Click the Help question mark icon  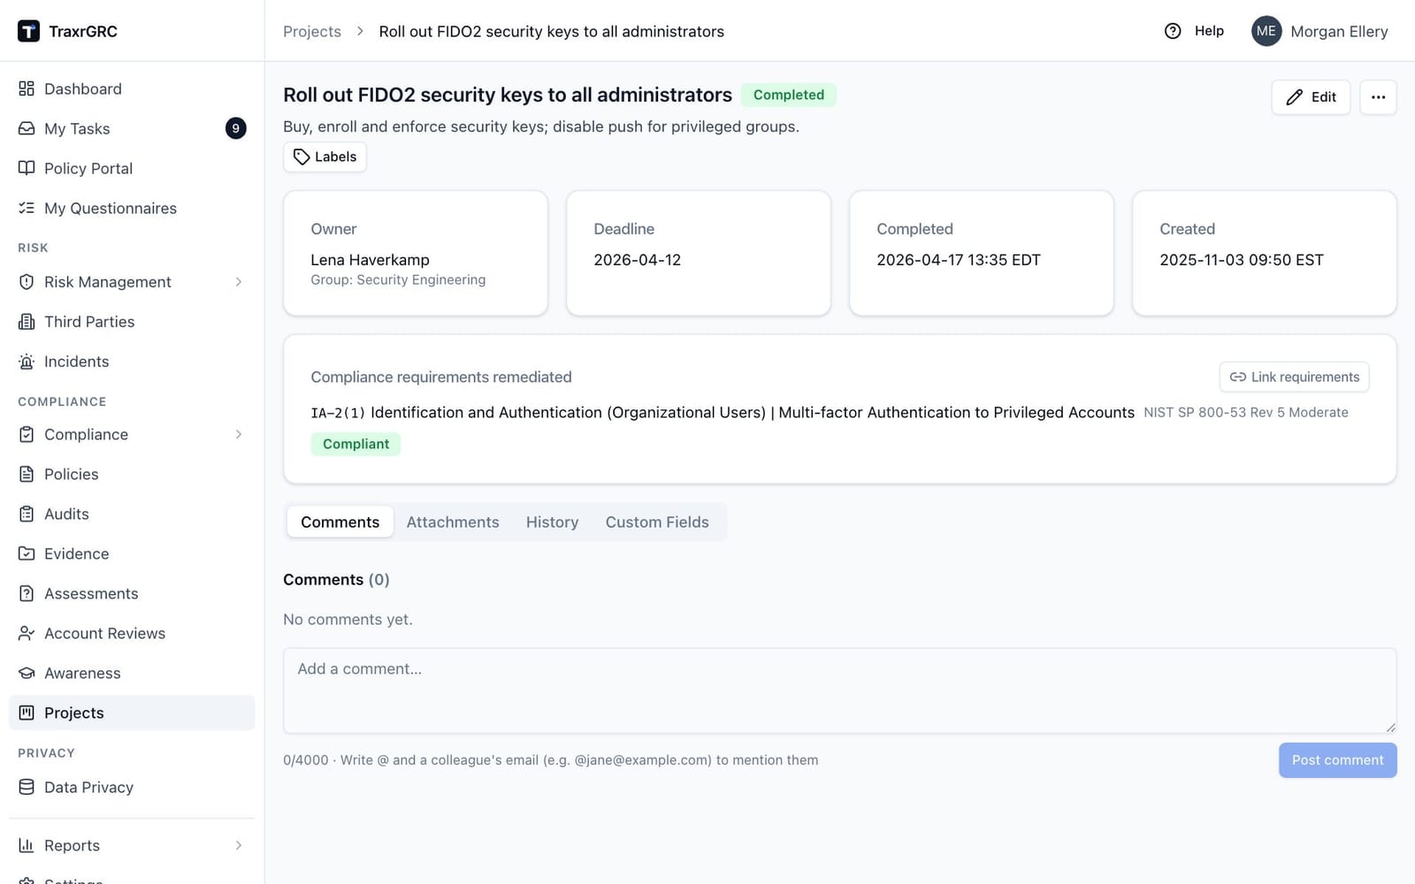[1173, 31]
